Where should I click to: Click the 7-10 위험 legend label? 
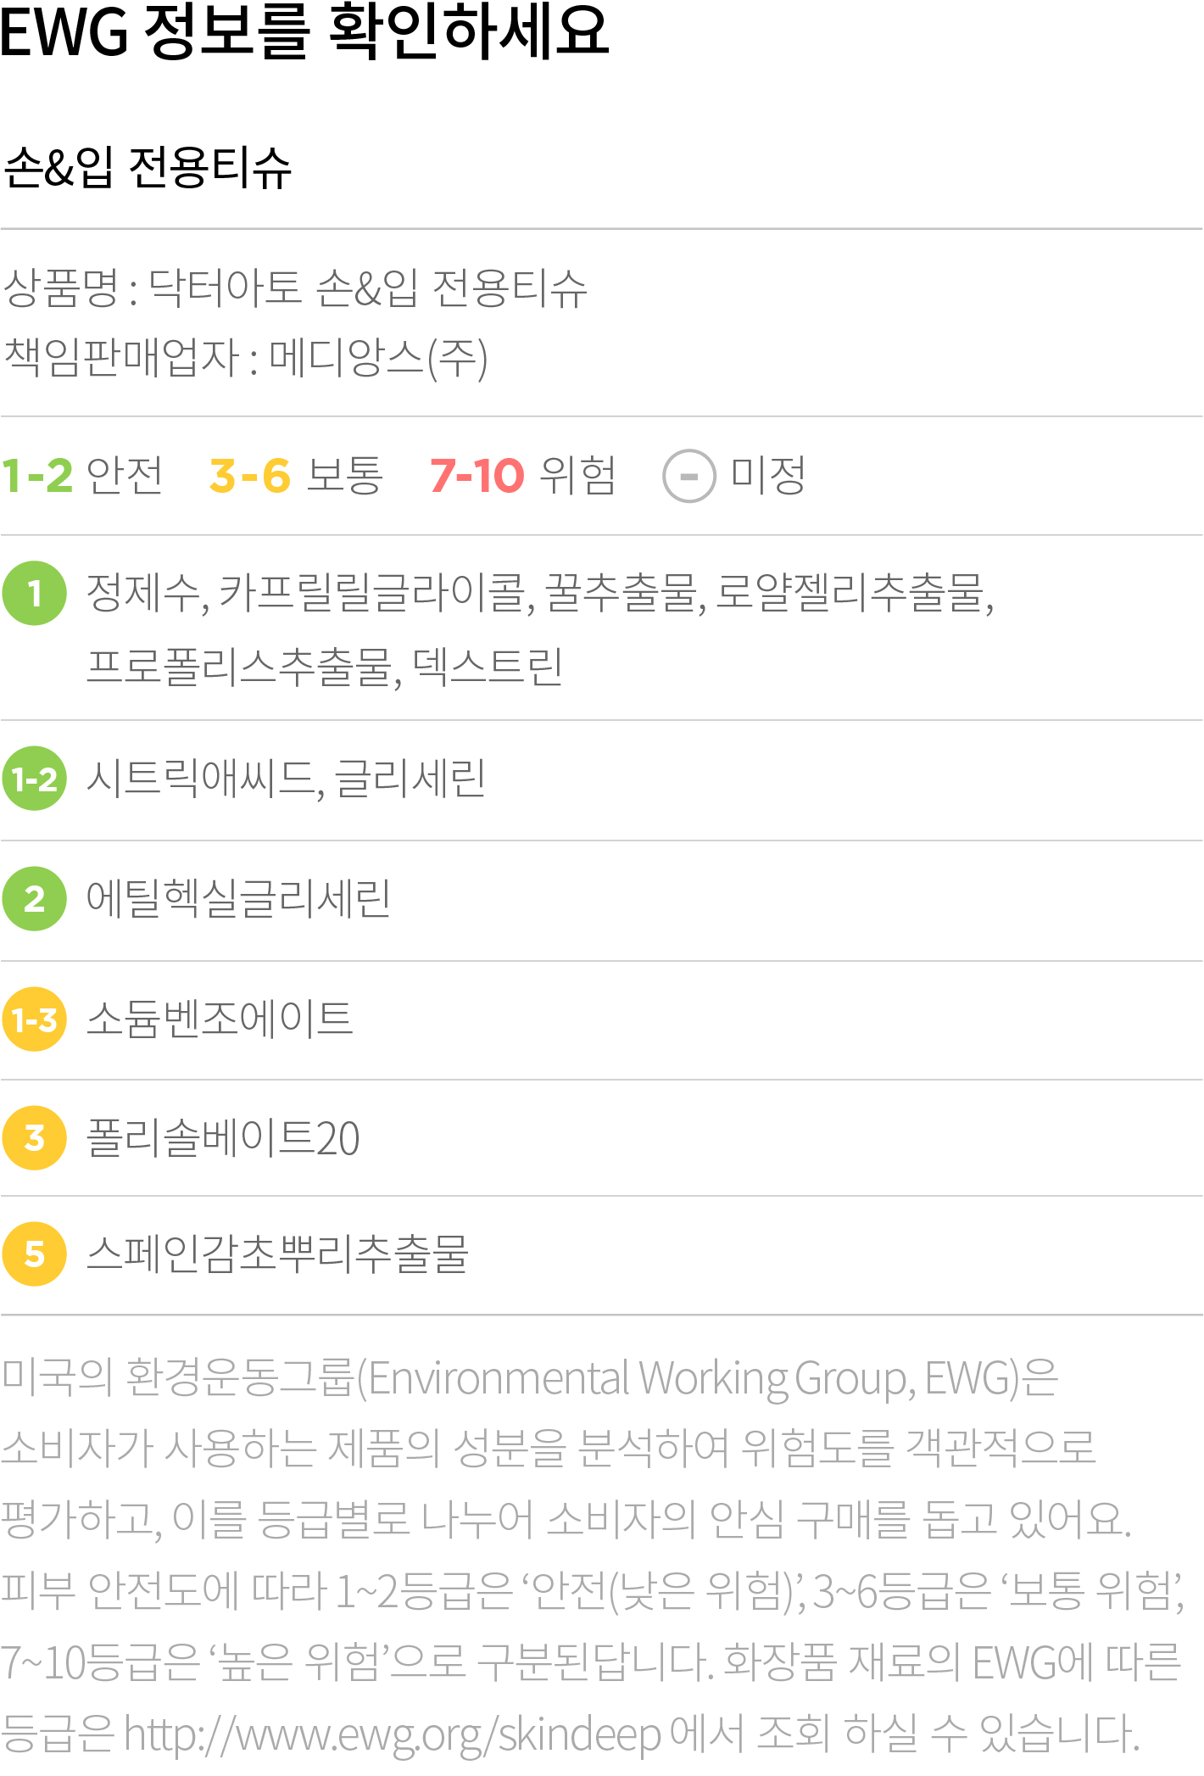(523, 475)
